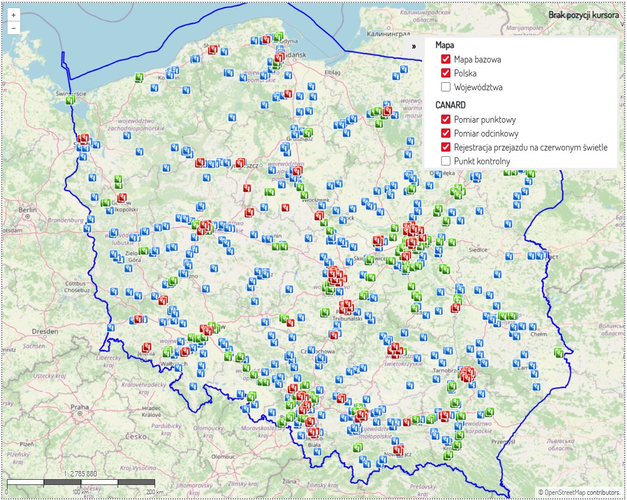The image size is (627, 500).
Task: Enable the Województwa layer checkbox
Action: click(446, 86)
